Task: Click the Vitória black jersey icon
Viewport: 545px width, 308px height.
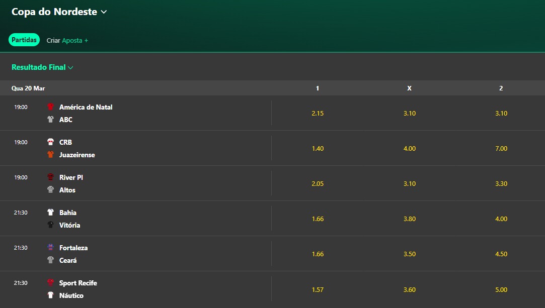Action: pos(50,225)
